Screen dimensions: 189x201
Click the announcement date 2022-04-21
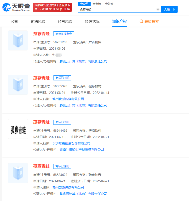[x=101, y=137]
